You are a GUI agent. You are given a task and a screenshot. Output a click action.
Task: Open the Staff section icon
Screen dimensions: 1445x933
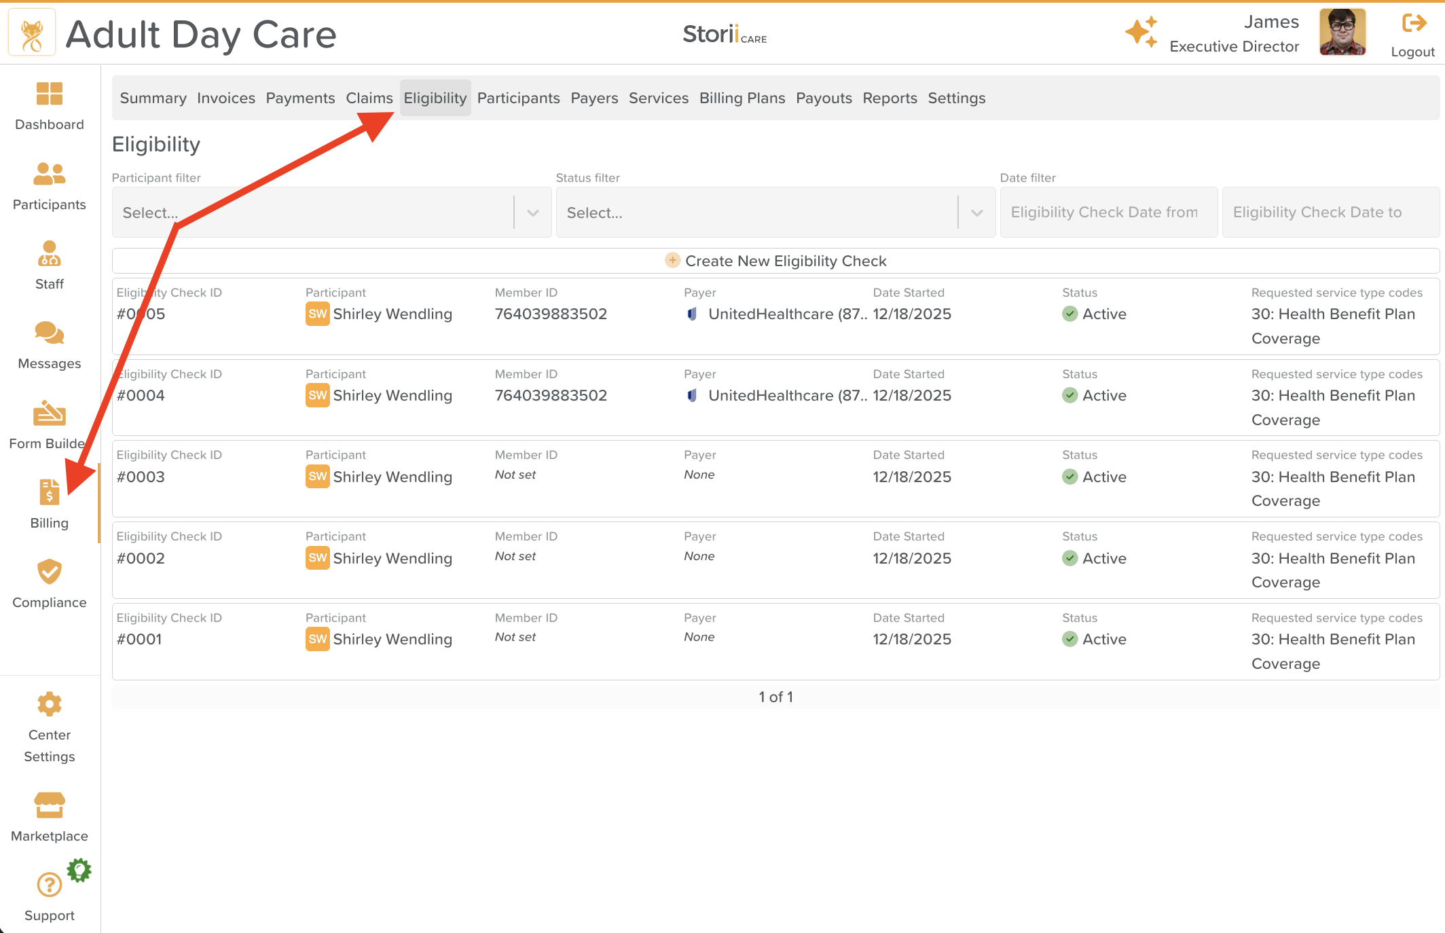49,254
